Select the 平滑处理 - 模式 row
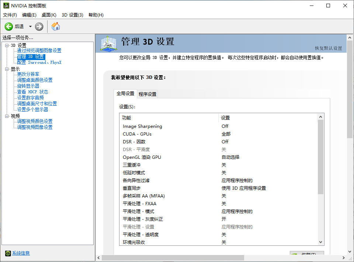Viewport: 354px width, 262px height. pos(218,211)
